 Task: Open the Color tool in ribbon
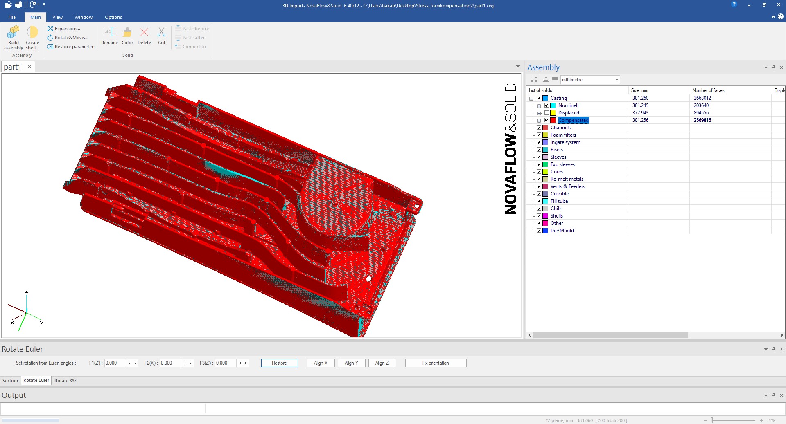(127, 33)
